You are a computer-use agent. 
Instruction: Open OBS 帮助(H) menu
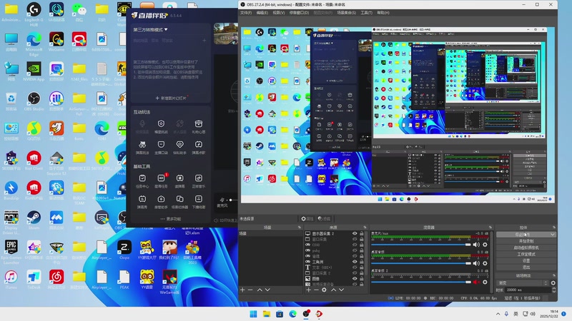(x=383, y=12)
